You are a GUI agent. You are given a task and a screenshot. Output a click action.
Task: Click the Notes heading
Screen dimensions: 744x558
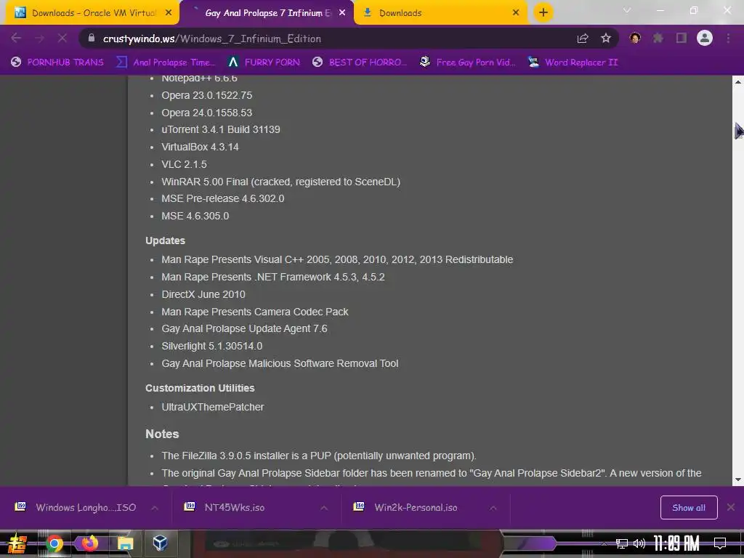pos(162,434)
